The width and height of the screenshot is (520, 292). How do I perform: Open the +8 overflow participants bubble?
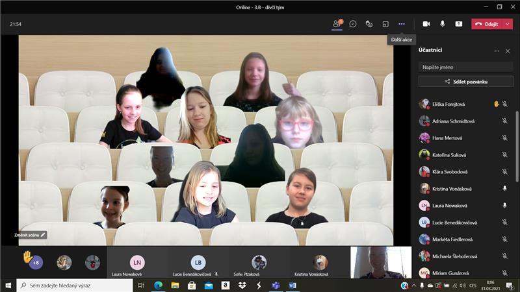click(36, 263)
